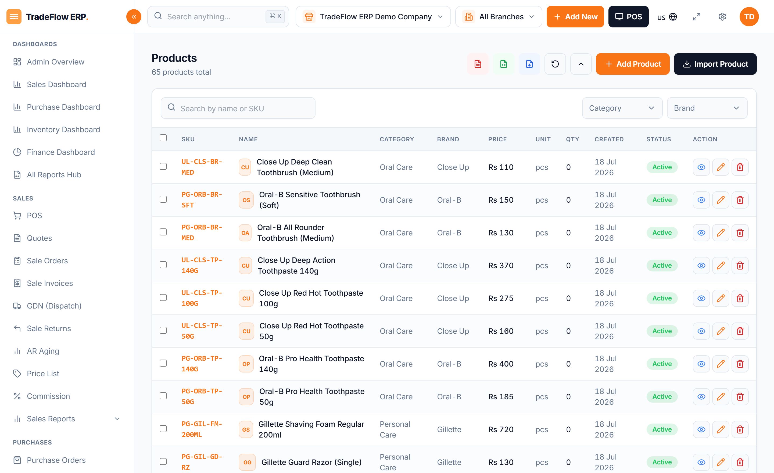
Task: Edit Close Up Deep Action Toothpaste 140g
Action: 721,266
